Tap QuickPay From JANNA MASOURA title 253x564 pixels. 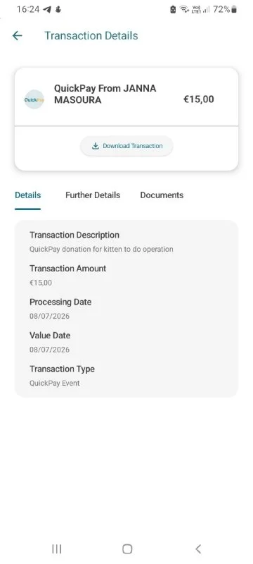(105, 94)
